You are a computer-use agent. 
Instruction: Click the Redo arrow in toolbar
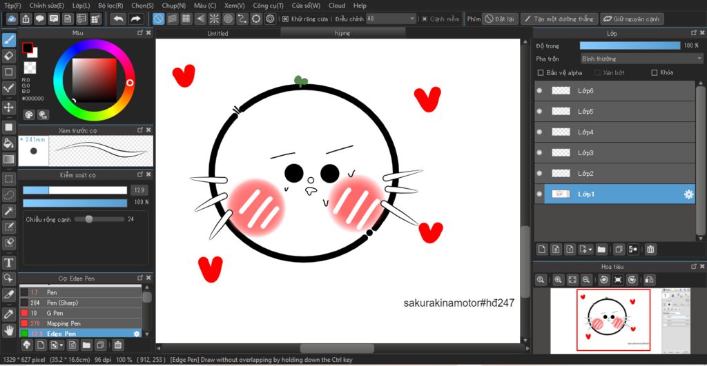(135, 19)
